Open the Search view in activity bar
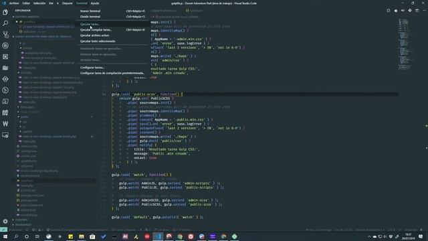Viewport: 428px width, 241px height. (x=5, y=23)
